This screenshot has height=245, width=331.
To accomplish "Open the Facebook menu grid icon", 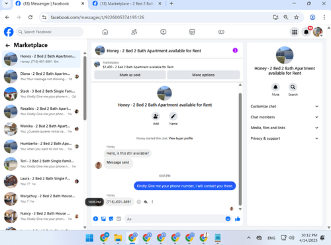I will click(x=295, y=32).
